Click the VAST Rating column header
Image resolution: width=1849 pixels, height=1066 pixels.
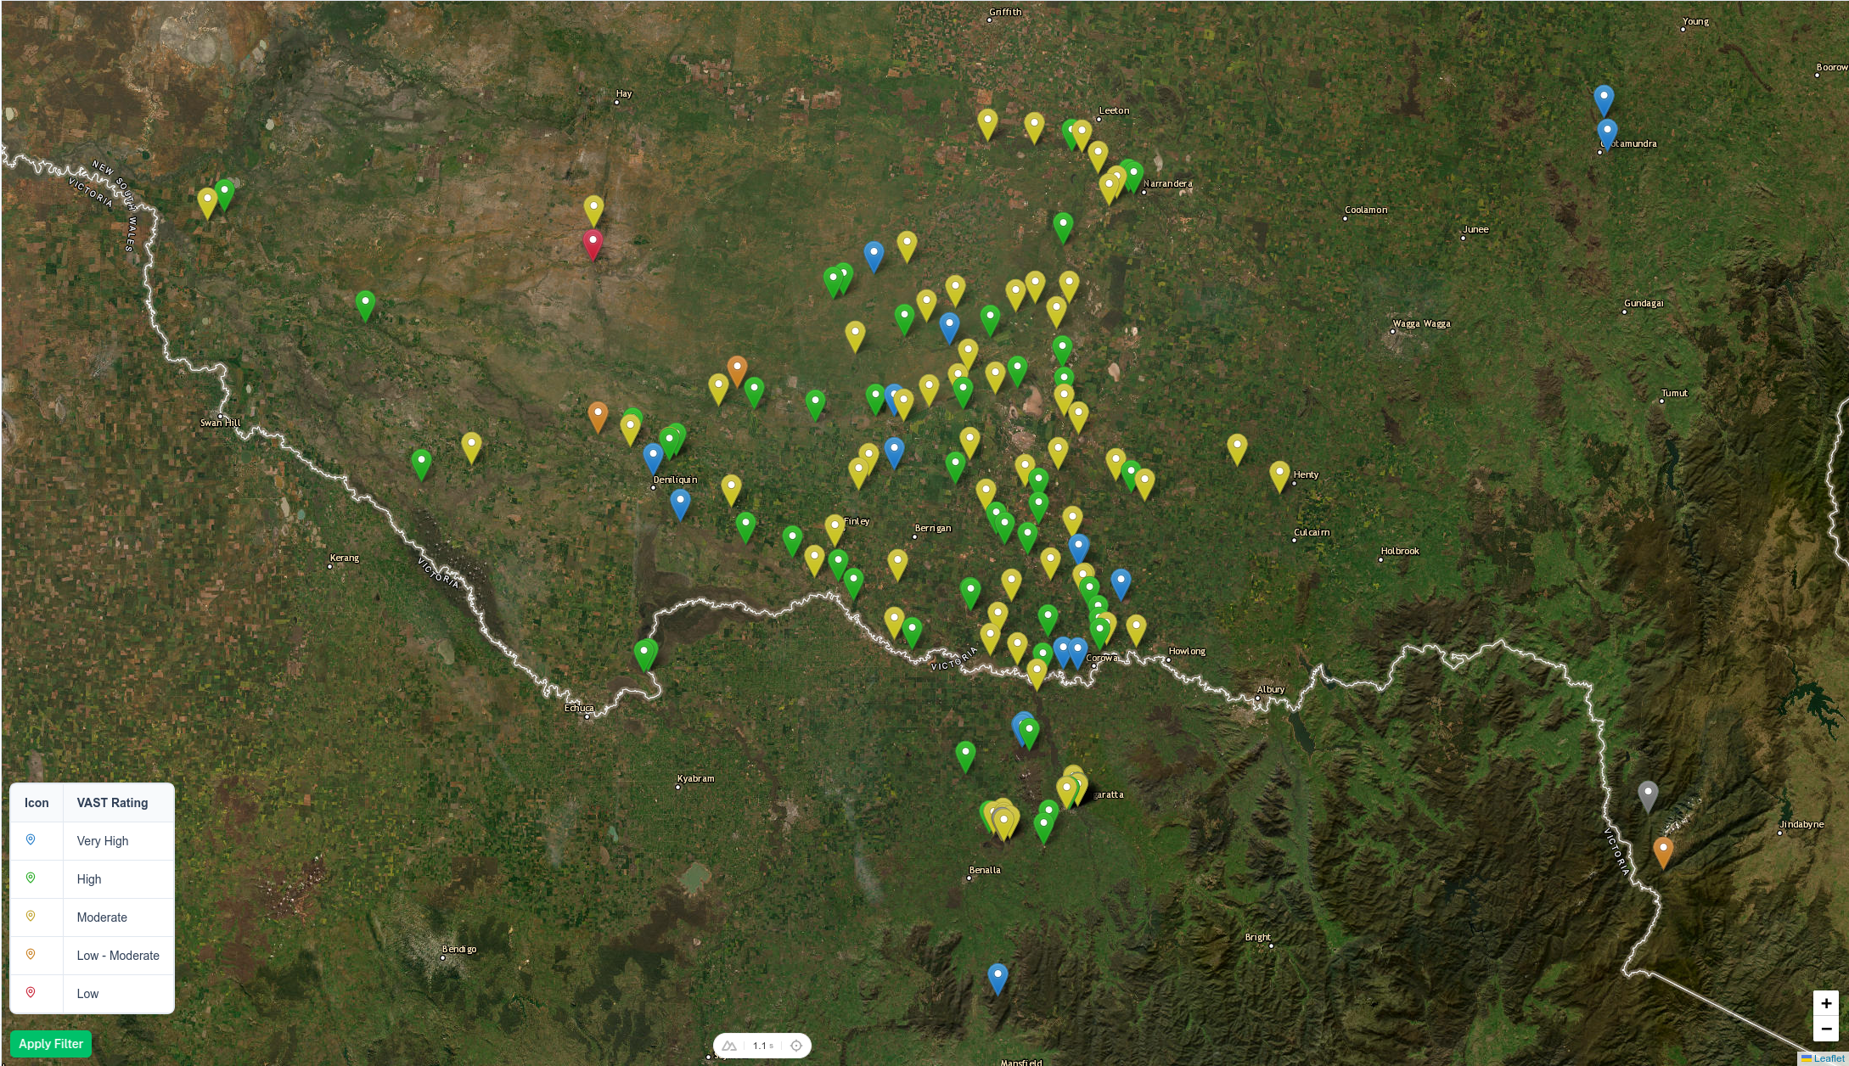pyautogui.click(x=112, y=803)
